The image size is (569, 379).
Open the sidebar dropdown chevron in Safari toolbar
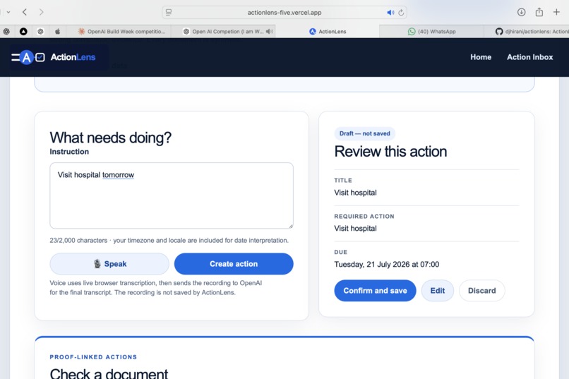pyautogui.click(x=8, y=12)
